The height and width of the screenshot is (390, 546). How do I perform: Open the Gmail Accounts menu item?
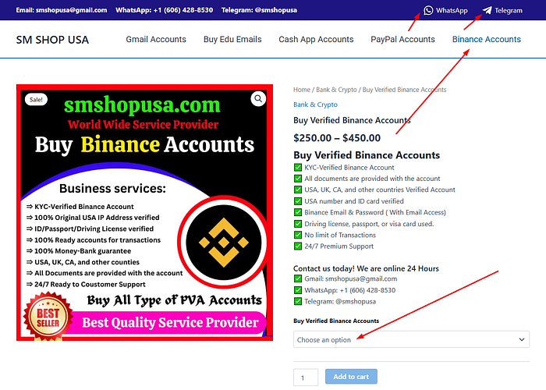(x=156, y=39)
